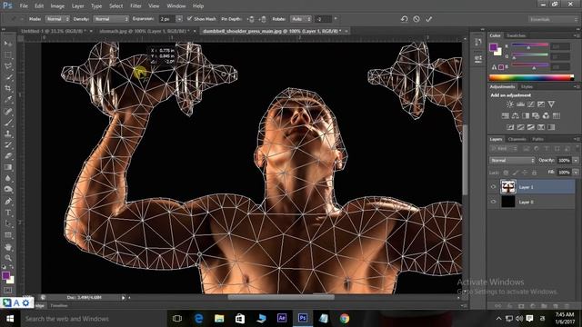Click the color spectrum ramp bar

pyautogui.click(x=531, y=77)
